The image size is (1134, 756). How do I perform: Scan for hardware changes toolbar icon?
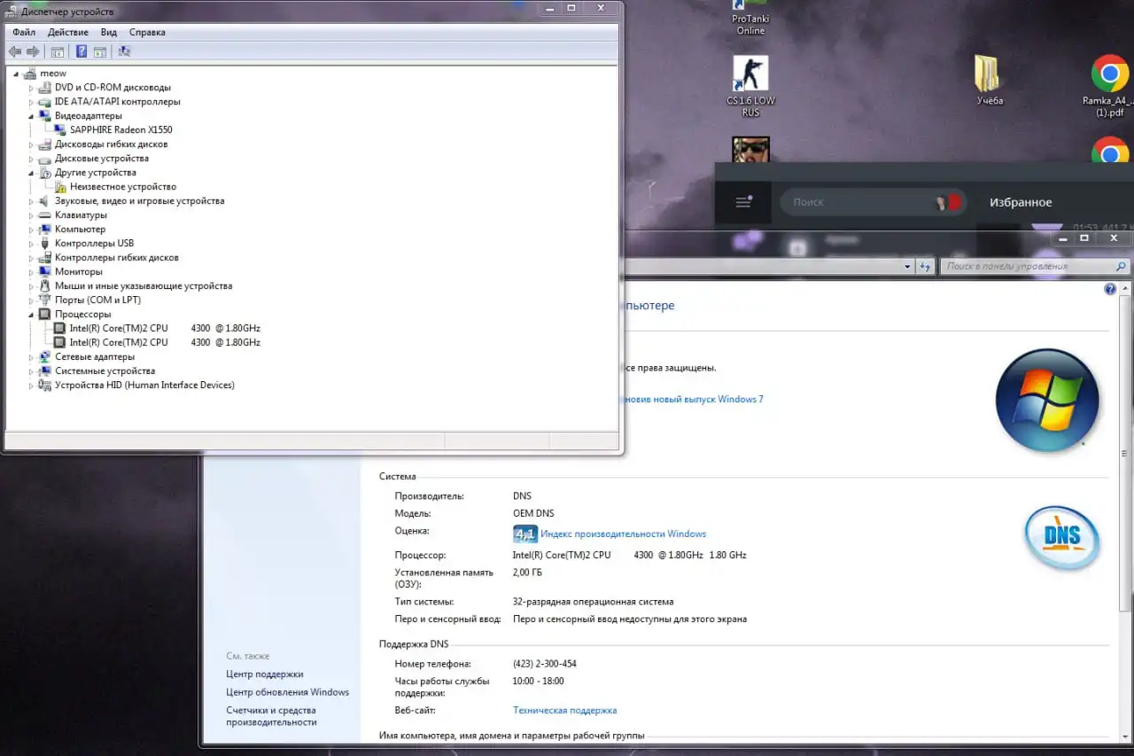[124, 51]
